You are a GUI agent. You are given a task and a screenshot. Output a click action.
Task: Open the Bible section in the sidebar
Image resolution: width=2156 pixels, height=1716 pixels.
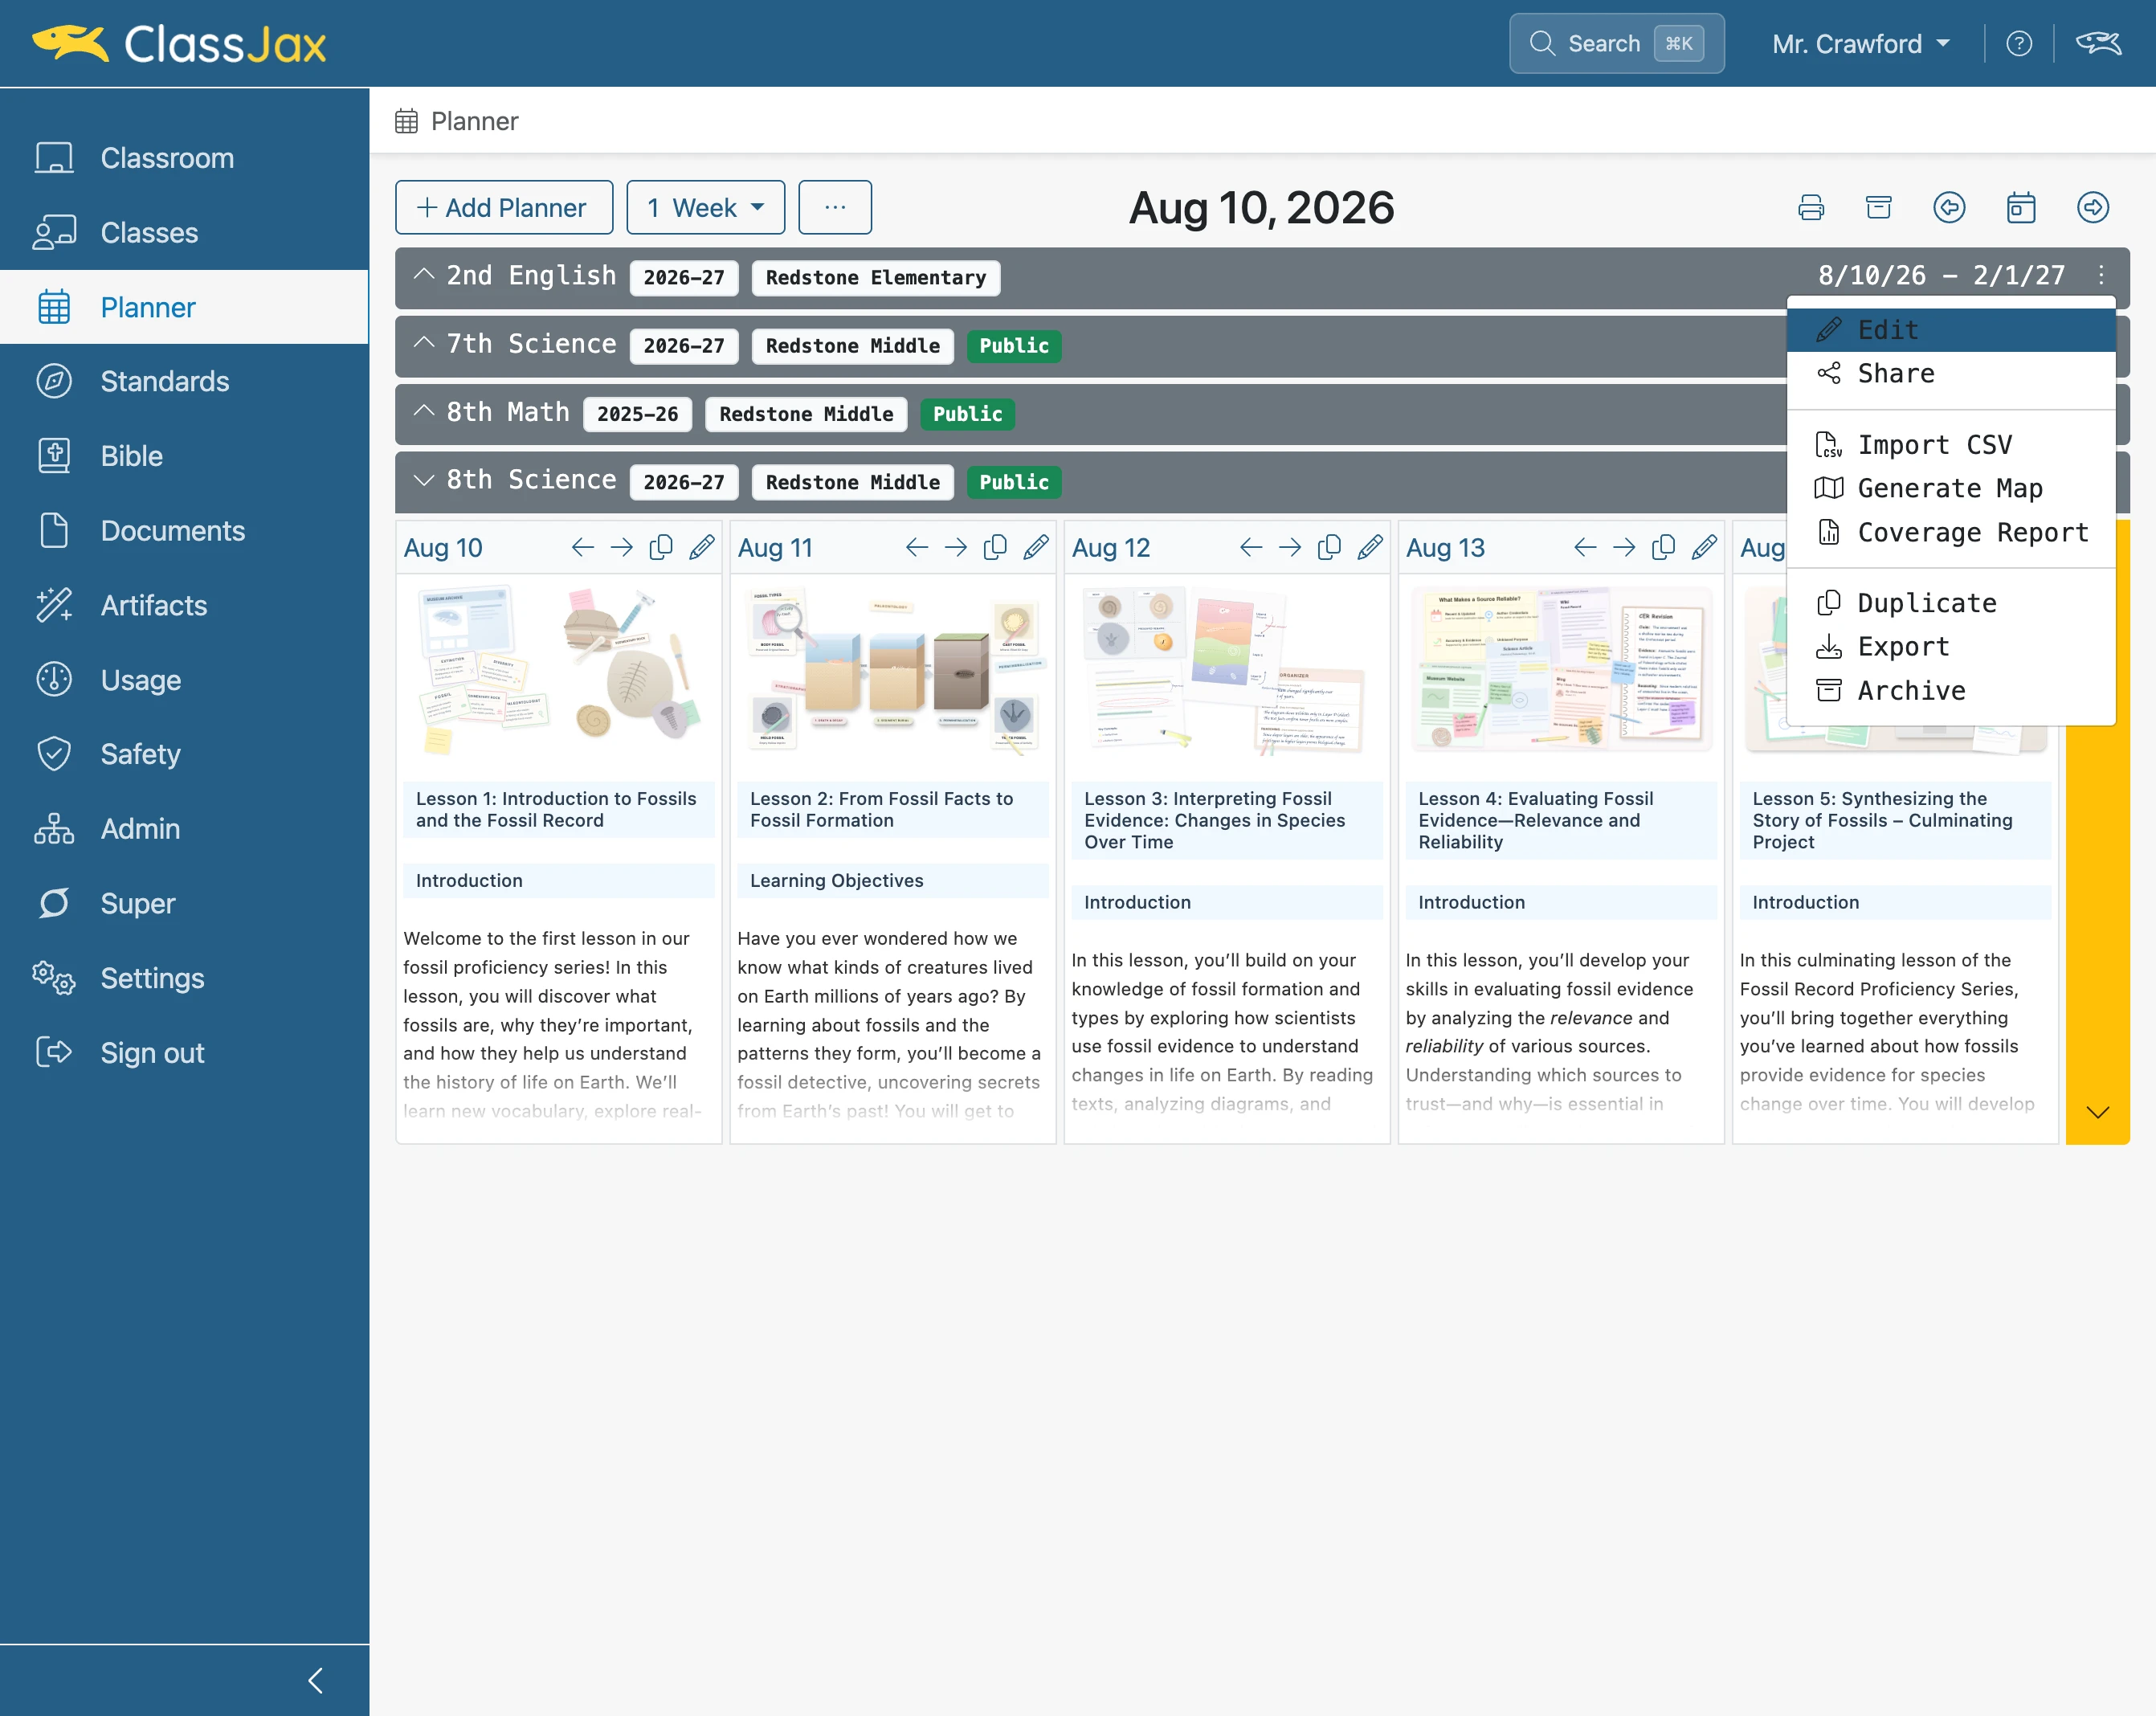[x=185, y=456]
